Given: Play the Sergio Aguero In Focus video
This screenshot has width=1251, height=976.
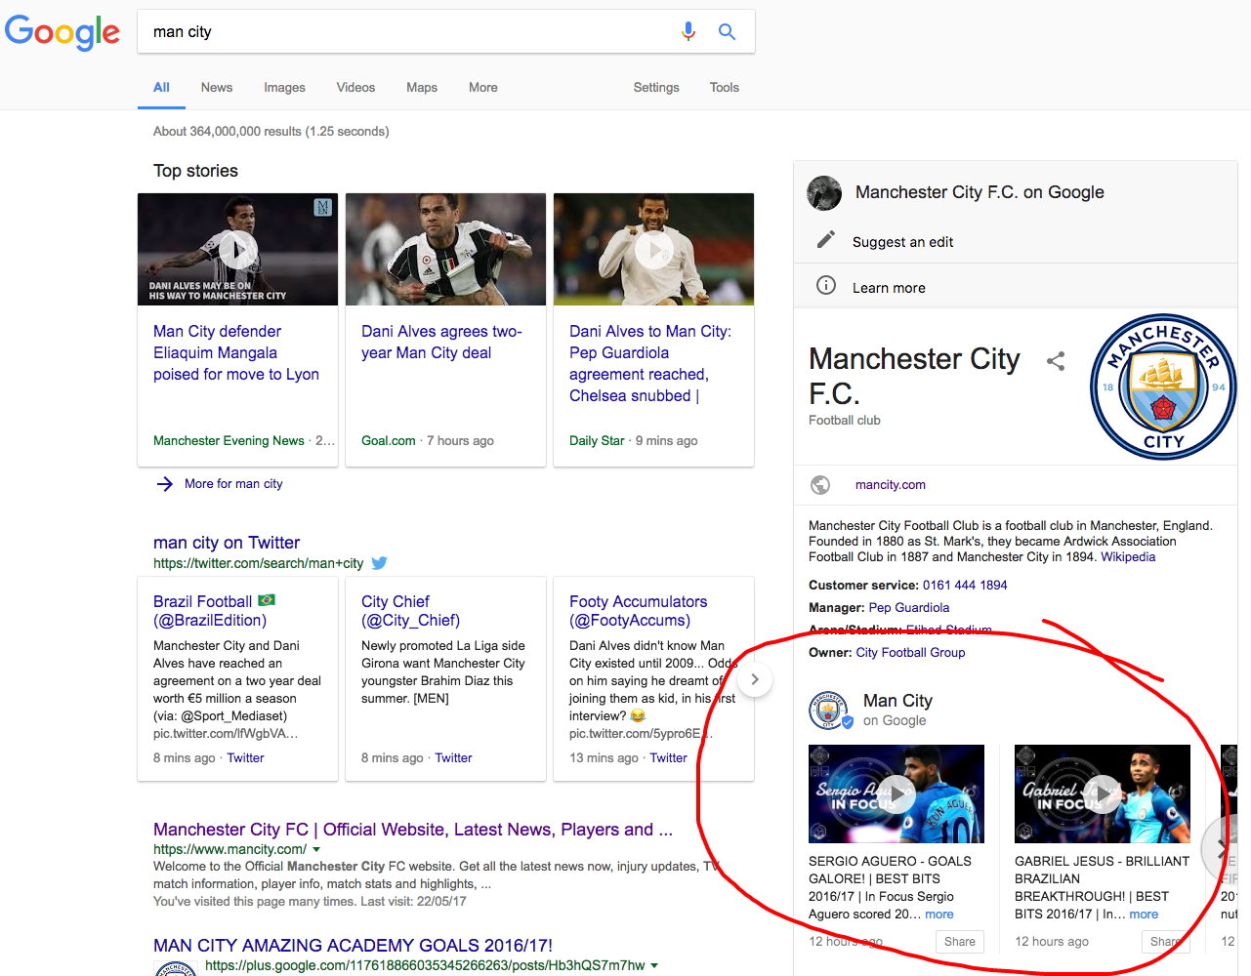Looking at the screenshot, I should (x=897, y=794).
